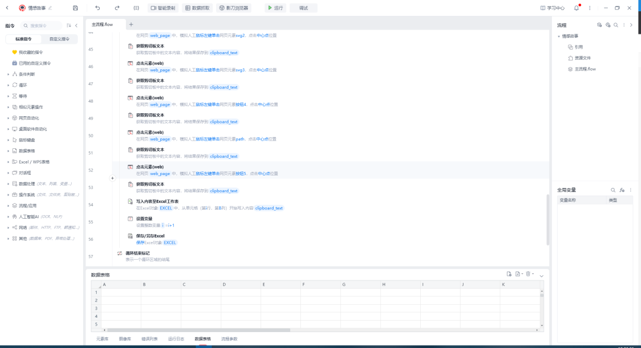Open 学习中心
Screen dimensions: 641x348
click(x=553, y=8)
